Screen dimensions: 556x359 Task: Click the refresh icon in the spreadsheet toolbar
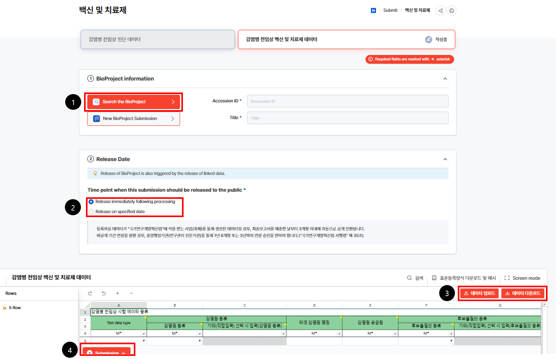[90, 293]
